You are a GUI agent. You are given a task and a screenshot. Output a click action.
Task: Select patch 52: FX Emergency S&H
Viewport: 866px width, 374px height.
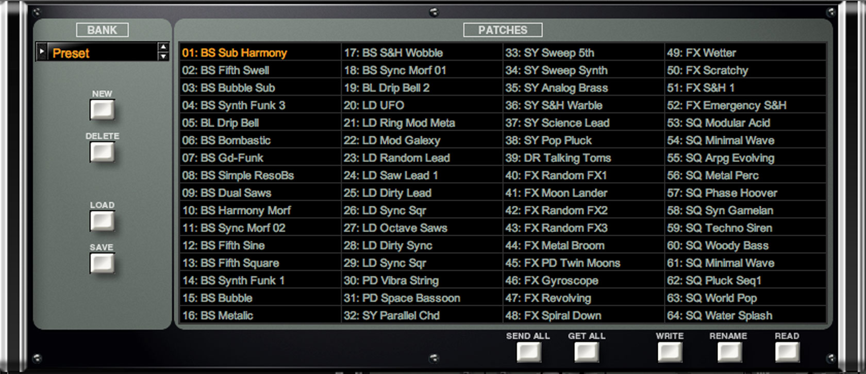(x=745, y=105)
